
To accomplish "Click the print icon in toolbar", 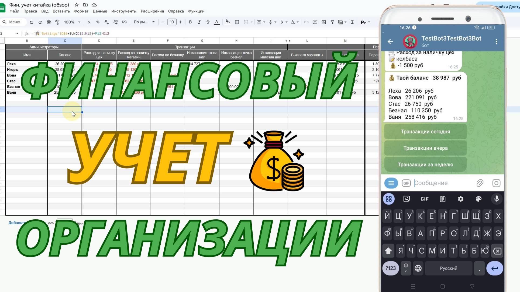I will (49, 22).
